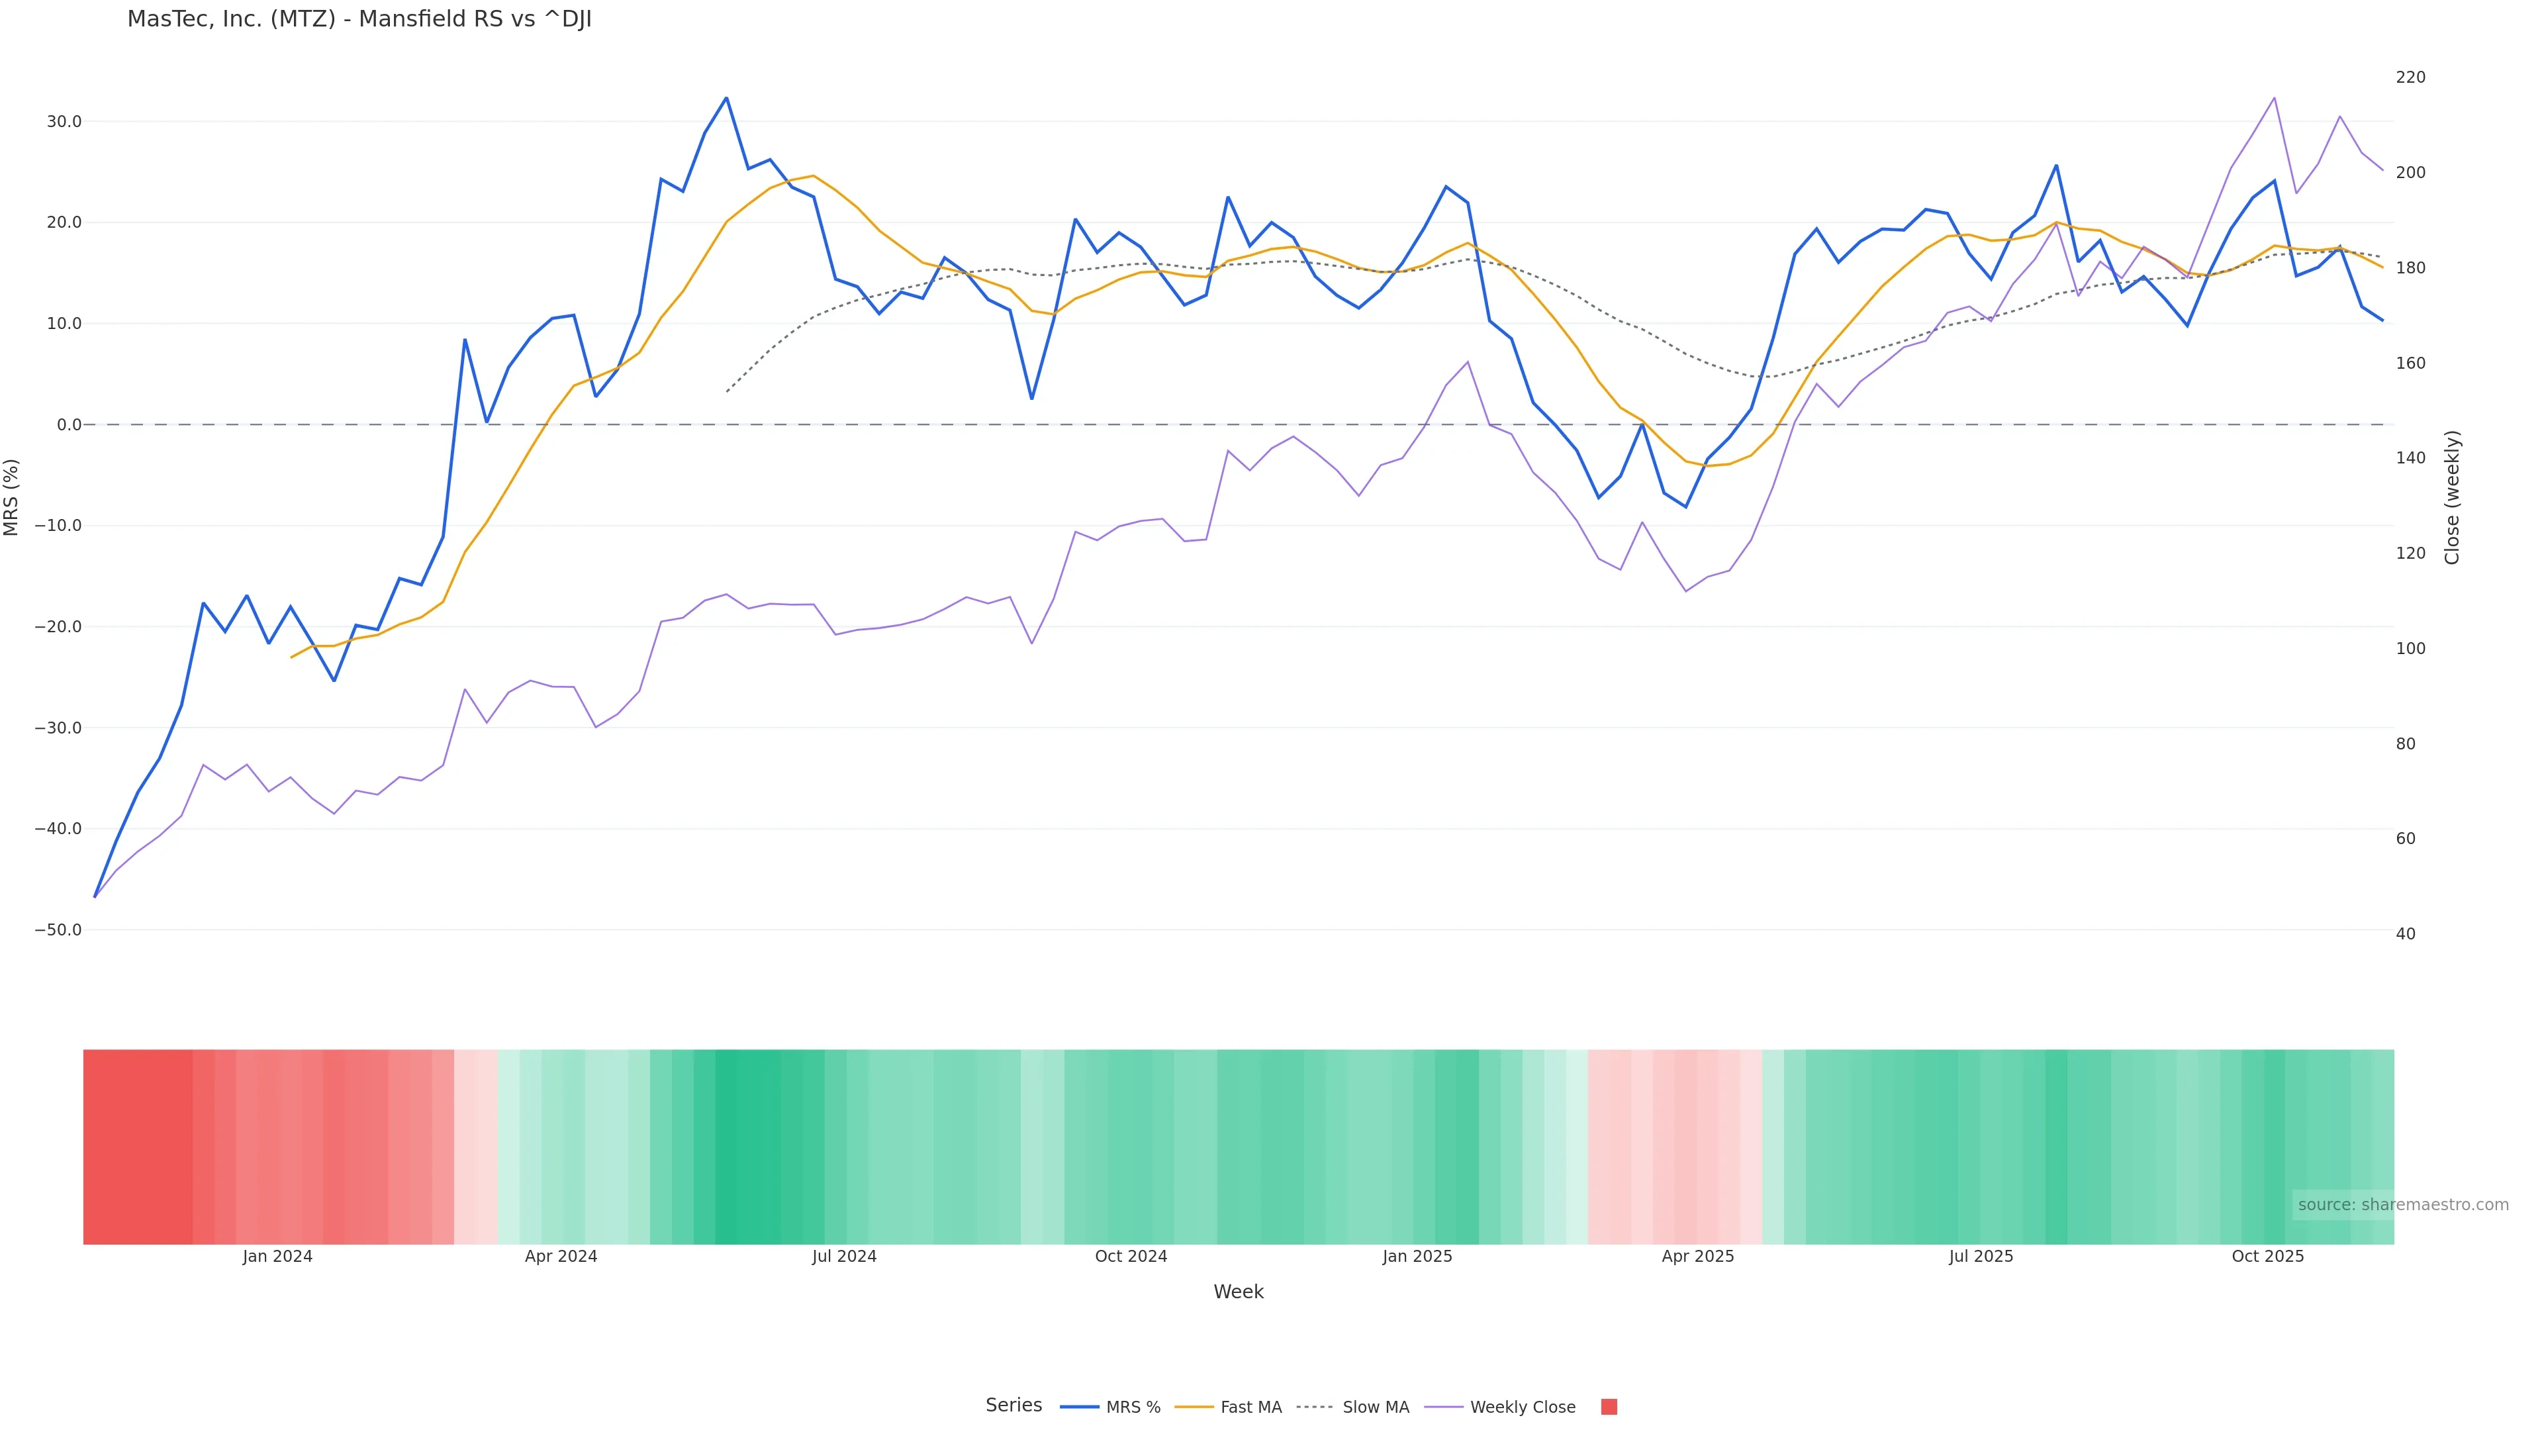Click the "Week" x-axis title
The image size is (2542, 1430).
tap(1237, 1292)
